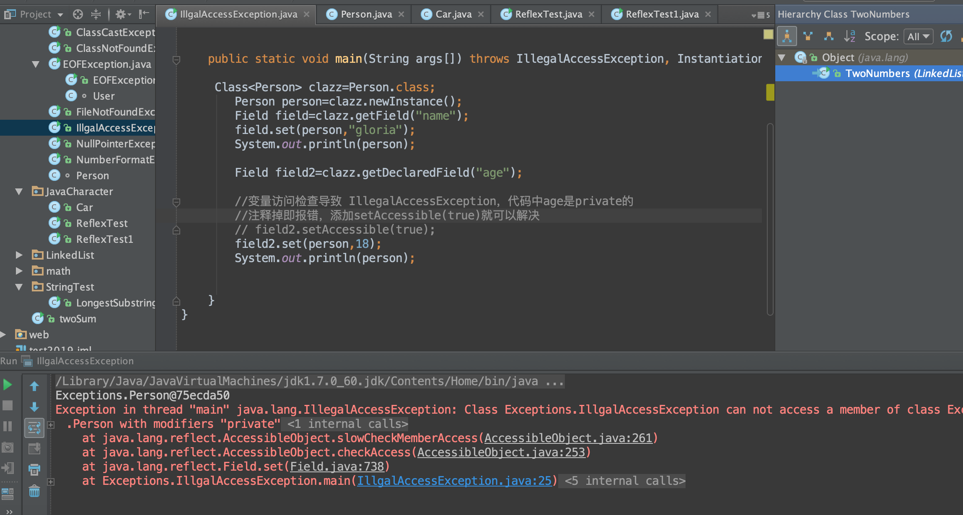Collapse the JavaCharacter folder
Viewport: 963px width, 515px height.
coord(19,191)
